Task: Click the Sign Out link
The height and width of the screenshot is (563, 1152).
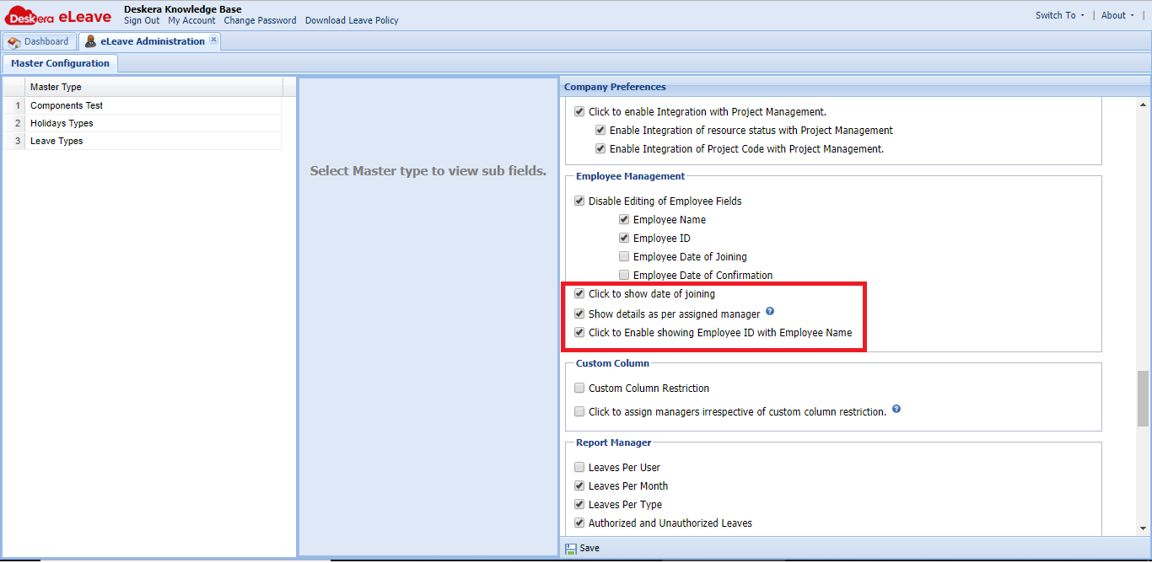Action: click(142, 20)
